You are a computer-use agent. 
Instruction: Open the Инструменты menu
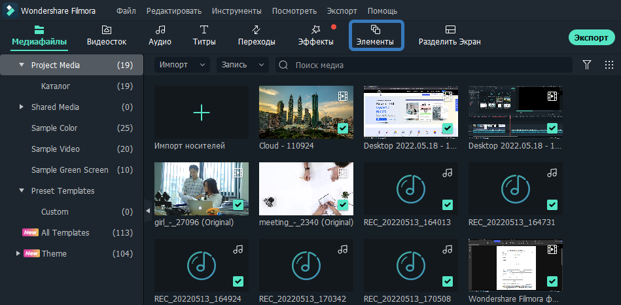pyautogui.click(x=236, y=11)
